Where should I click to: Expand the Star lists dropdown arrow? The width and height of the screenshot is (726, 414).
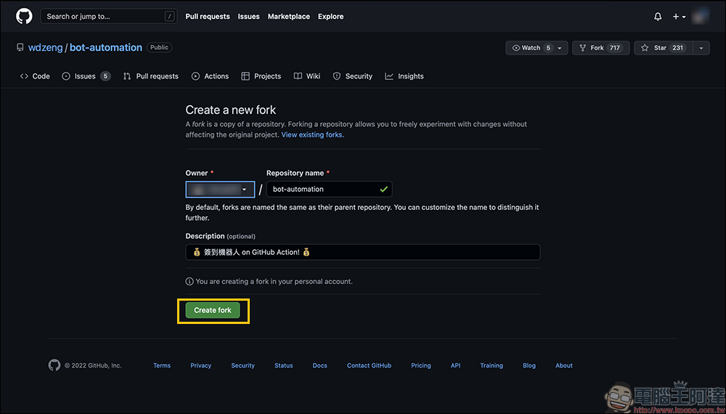click(701, 48)
